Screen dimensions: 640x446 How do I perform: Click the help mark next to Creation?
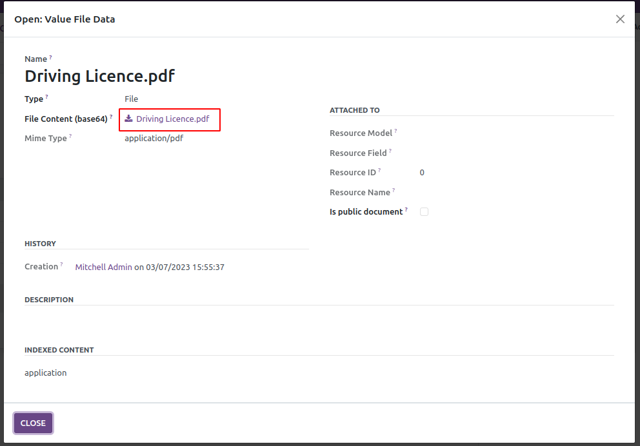61,265
